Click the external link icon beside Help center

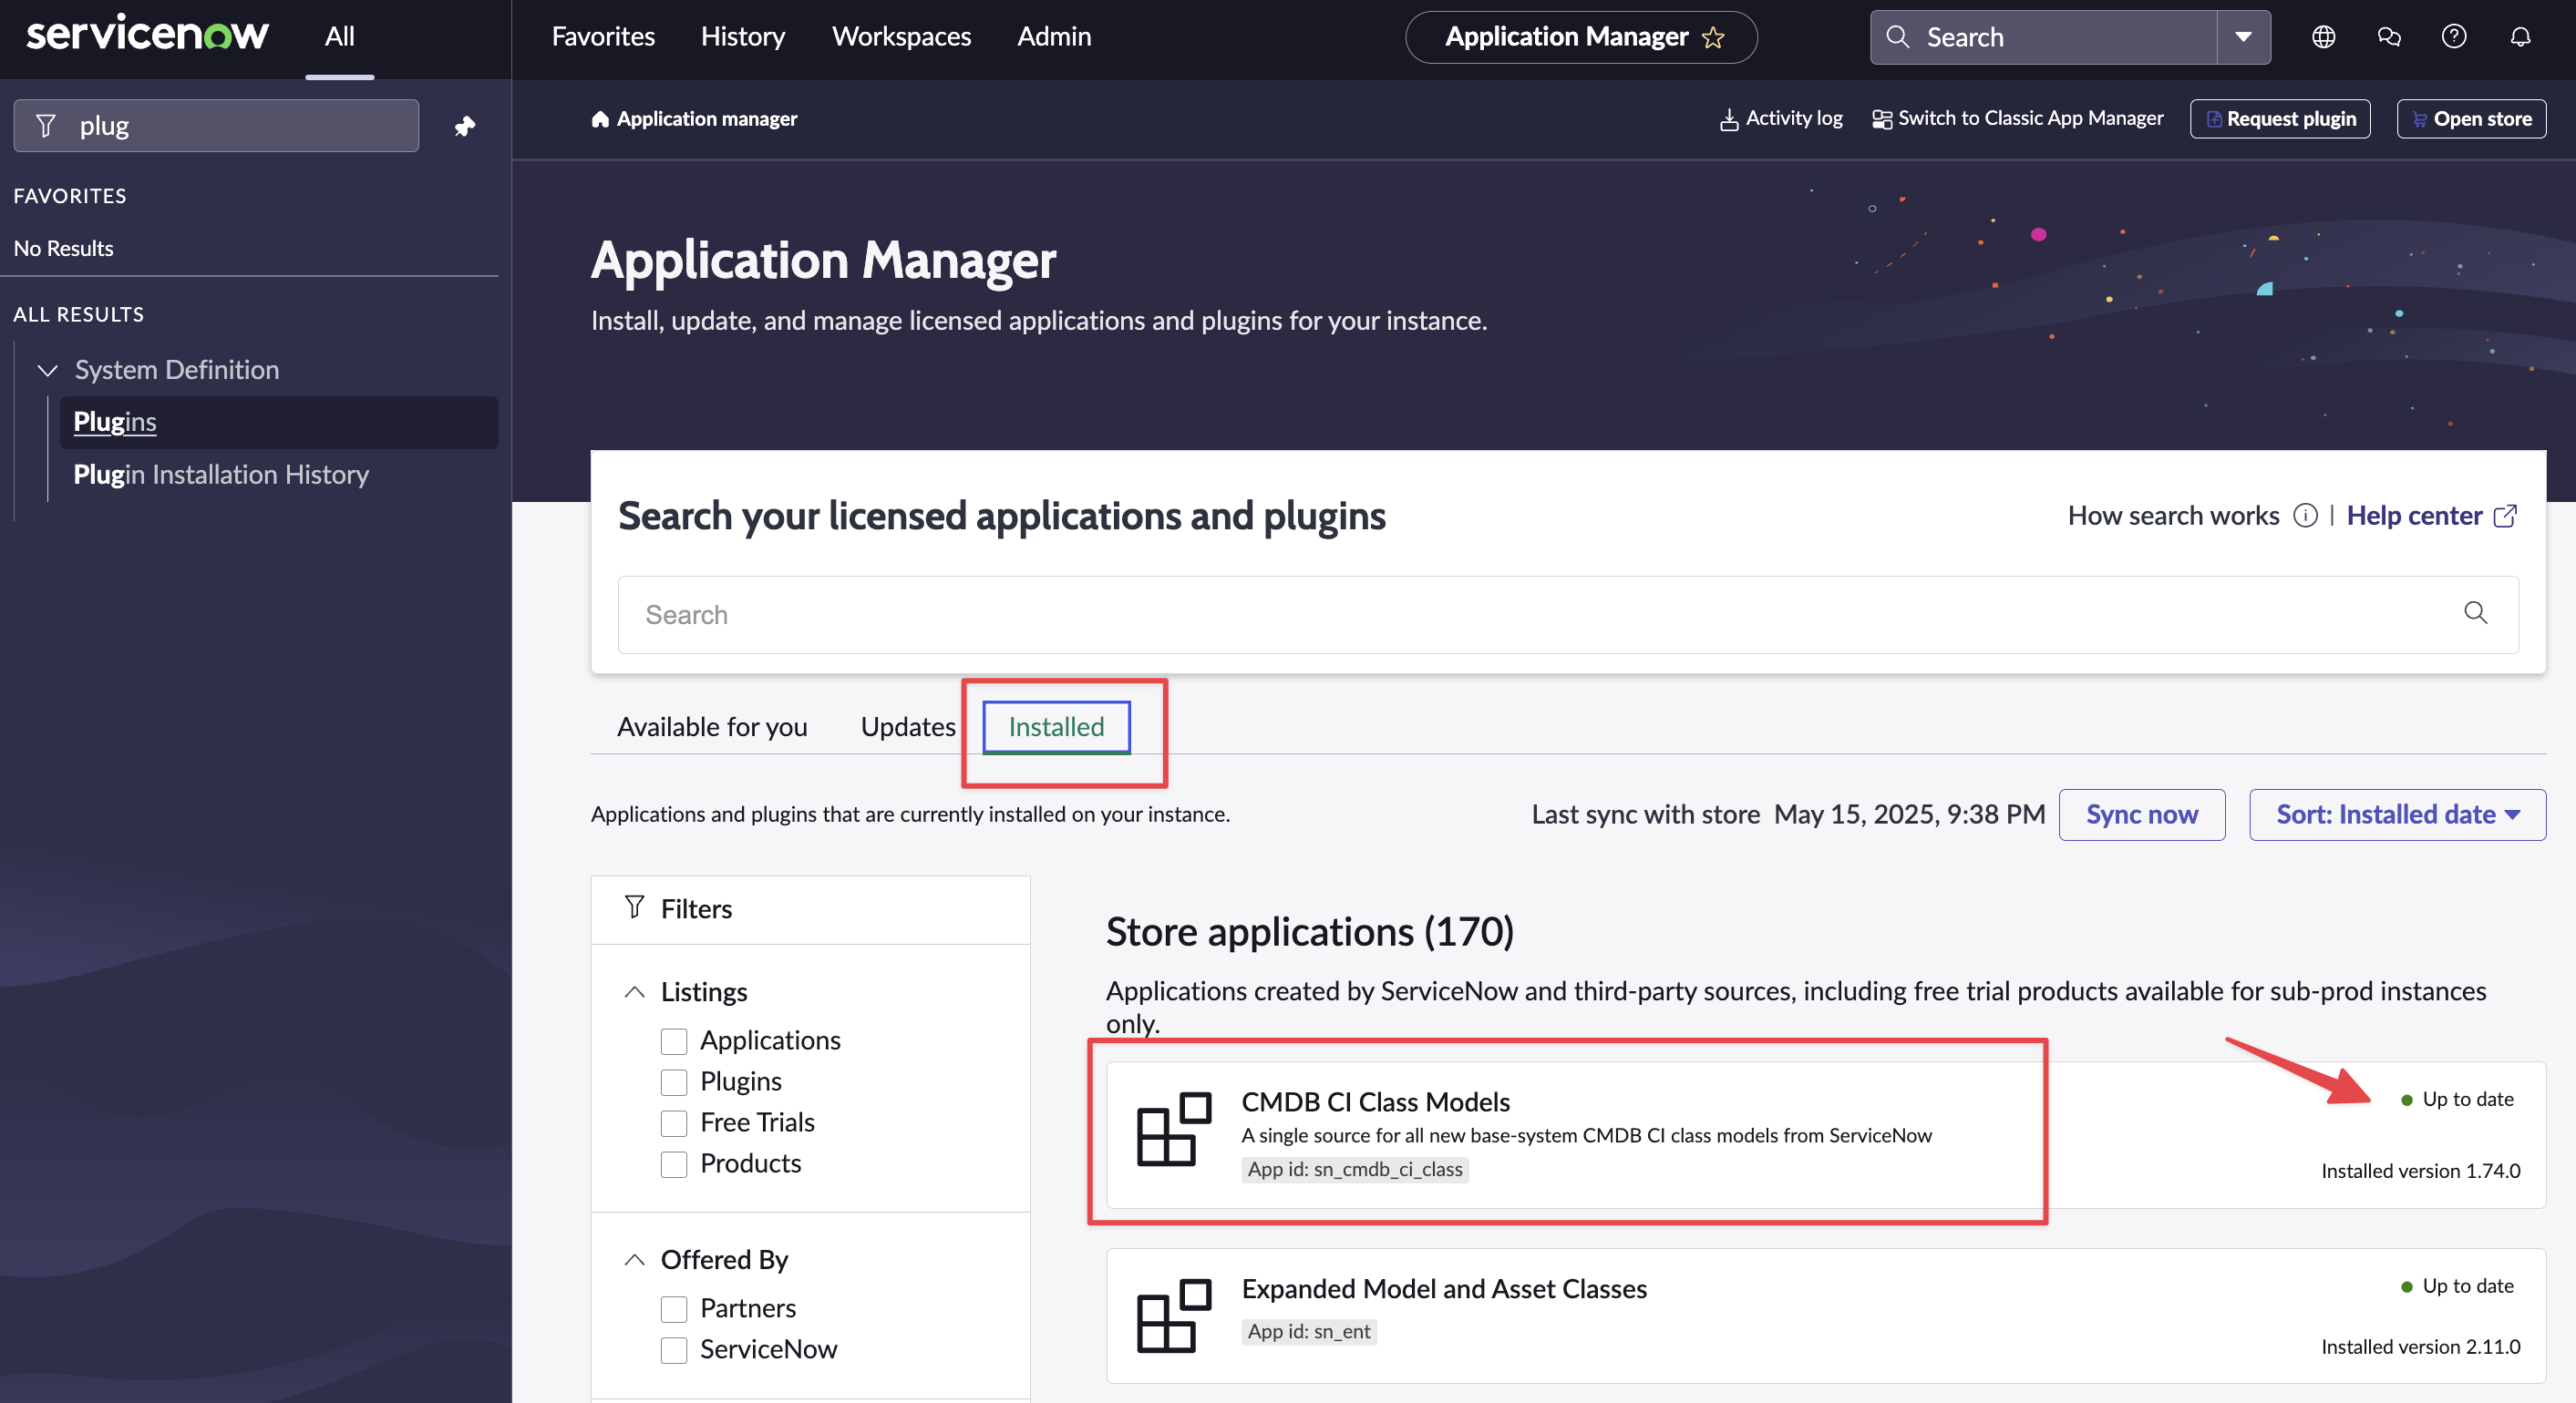tap(2505, 516)
